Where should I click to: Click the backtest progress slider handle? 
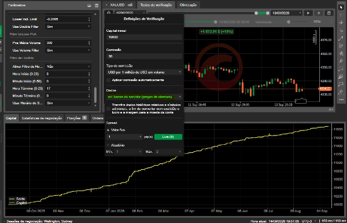click(x=216, y=22)
